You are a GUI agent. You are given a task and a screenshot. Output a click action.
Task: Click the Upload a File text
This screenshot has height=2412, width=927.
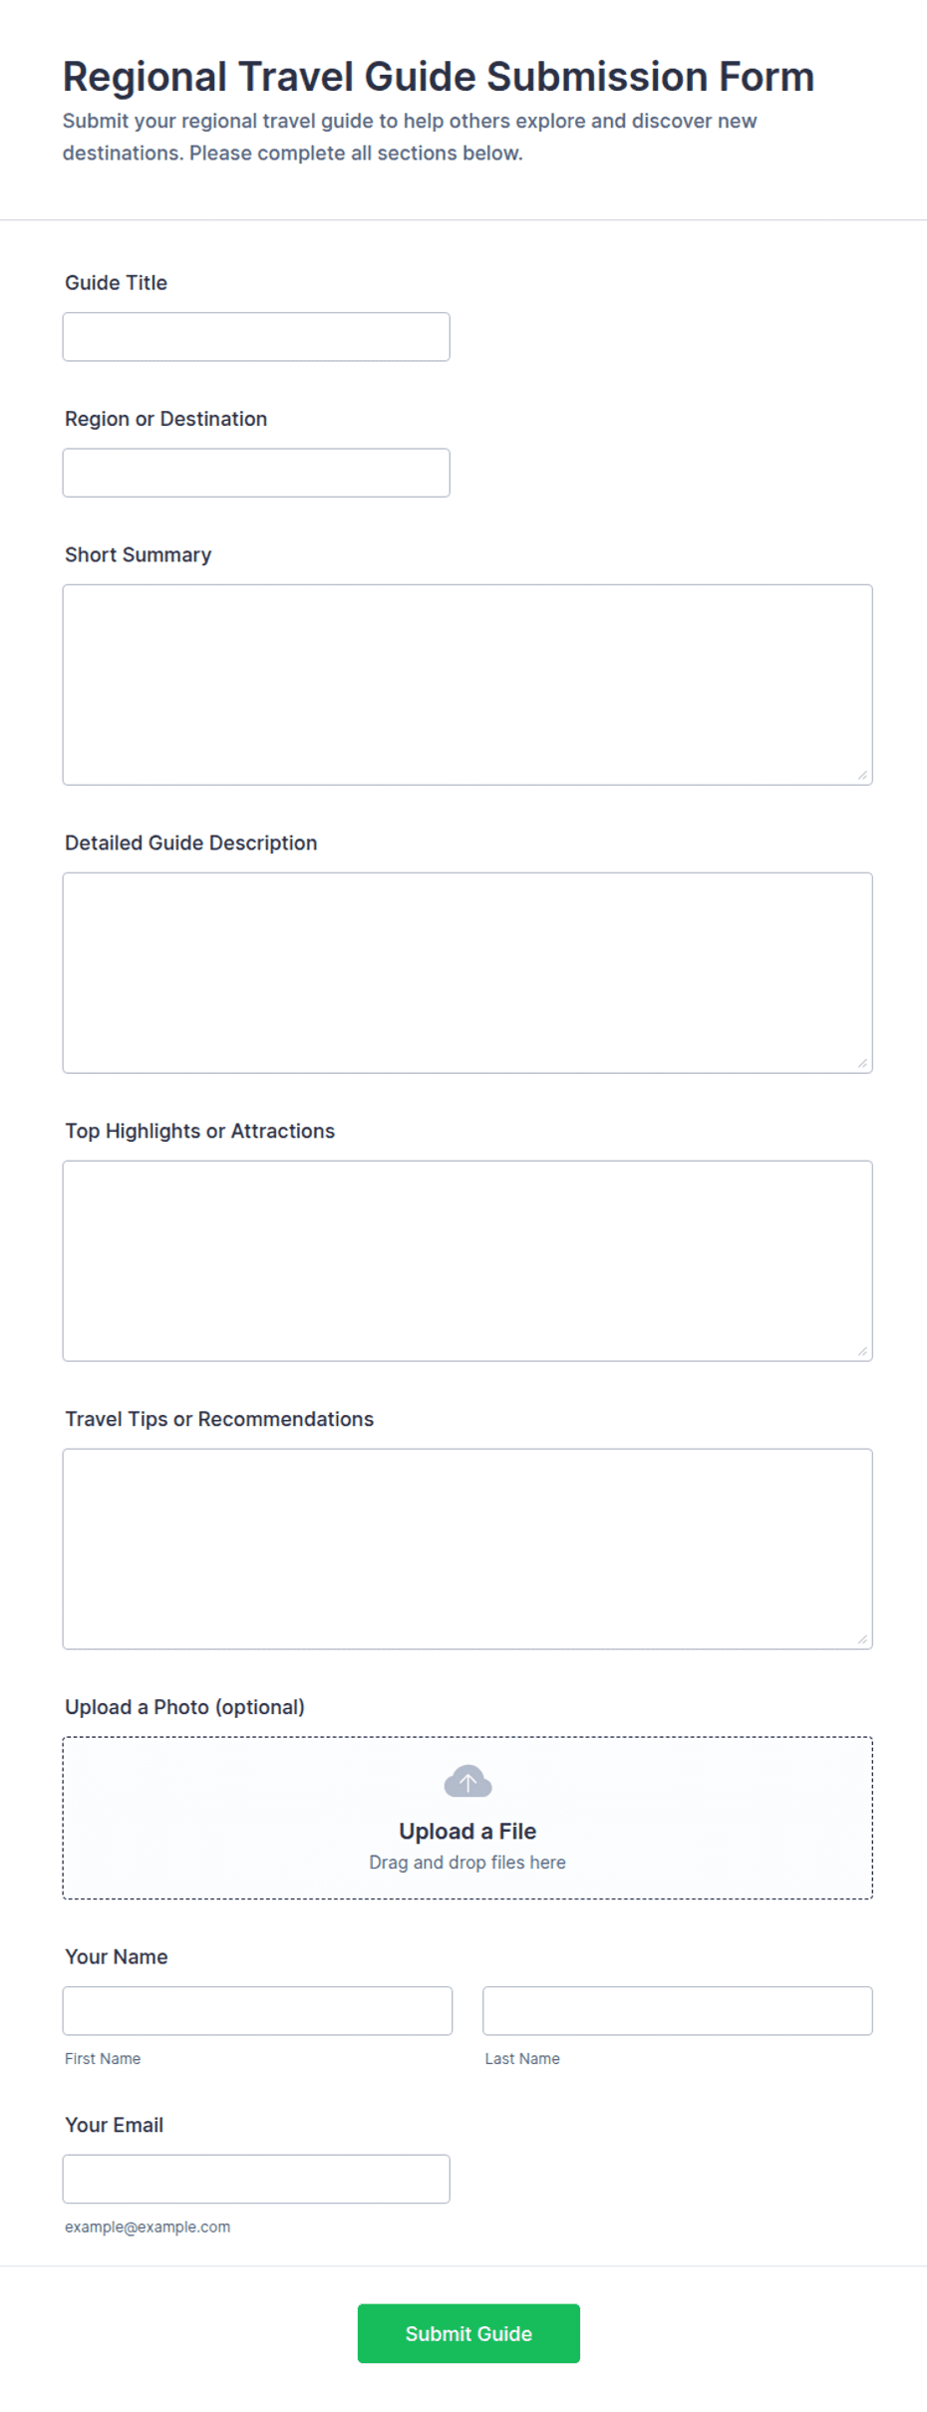pyautogui.click(x=467, y=1831)
